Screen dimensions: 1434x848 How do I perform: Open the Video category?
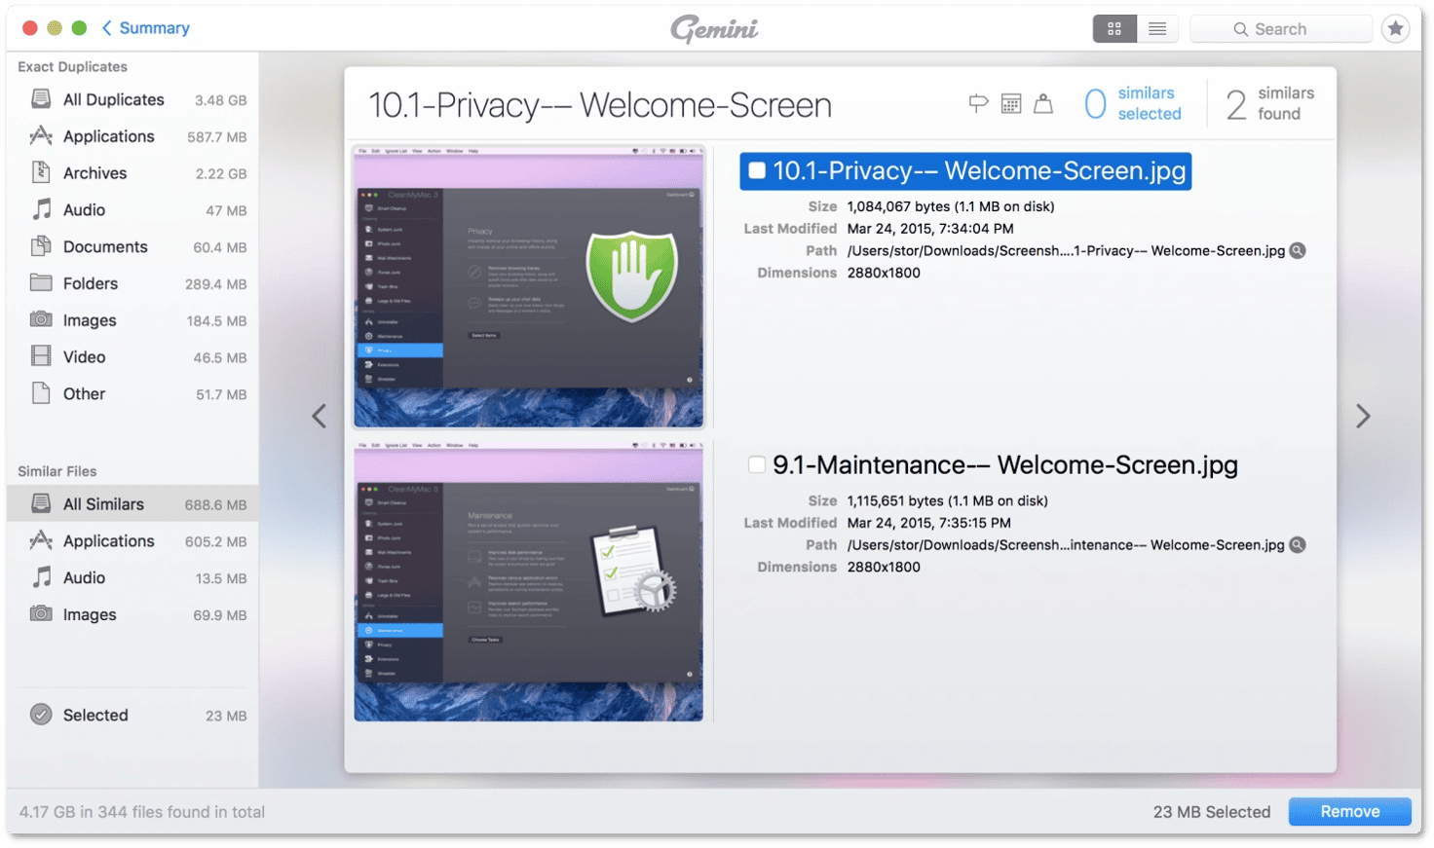132,357
